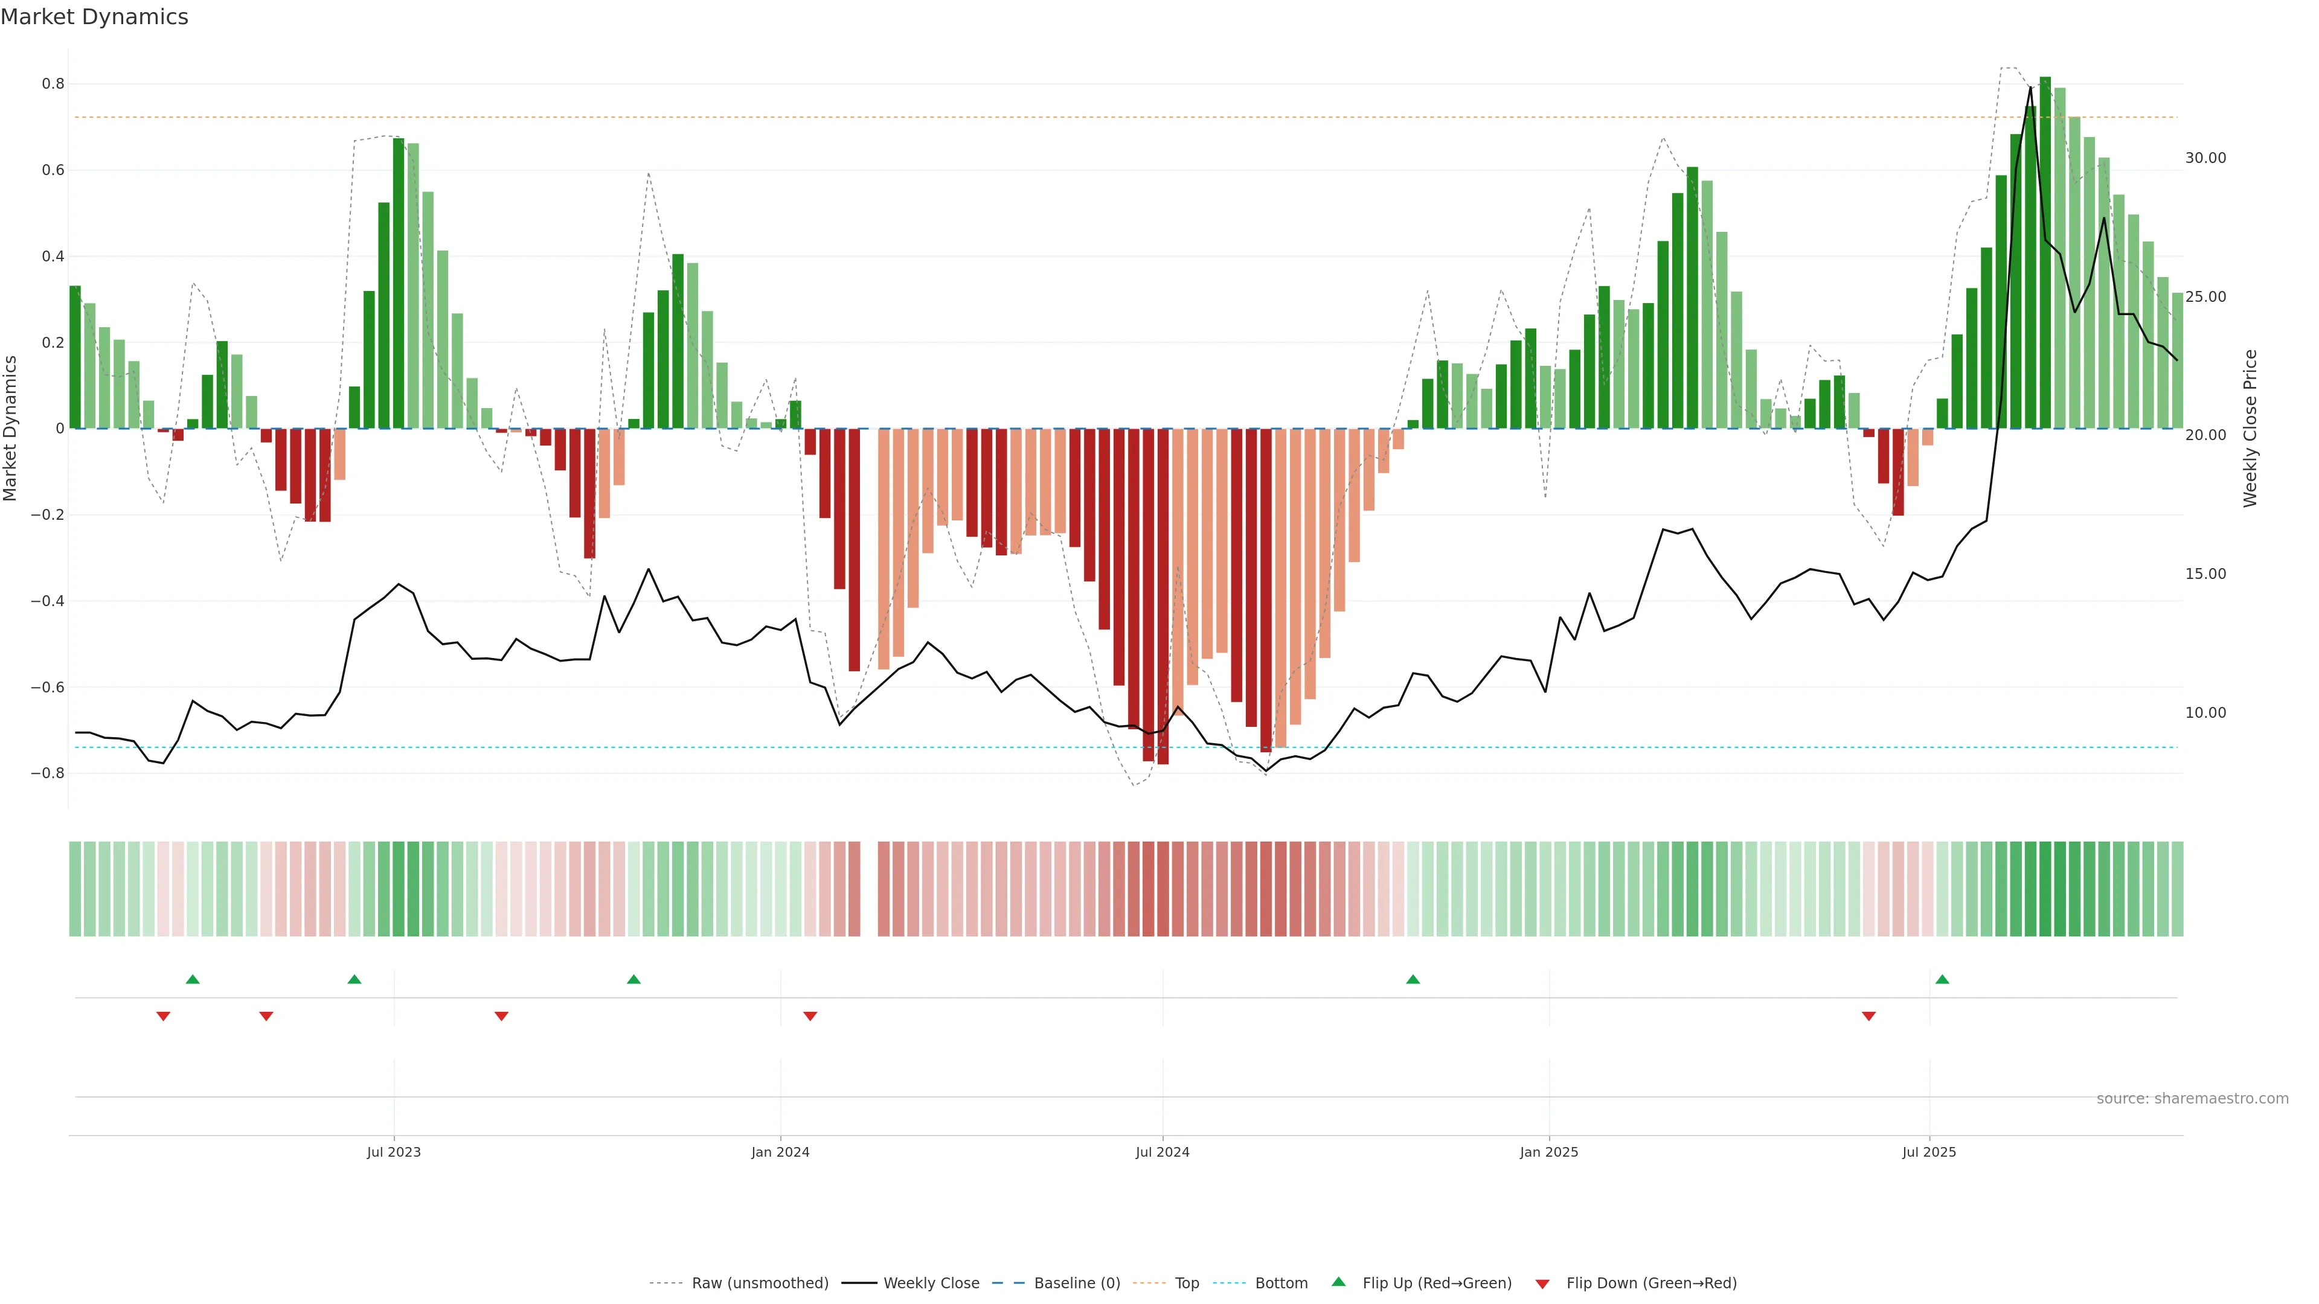The height and width of the screenshot is (1304, 2319).
Task: Click red flip-down triangle between Jul 2023 and Jan 2024
Action: (501, 1016)
